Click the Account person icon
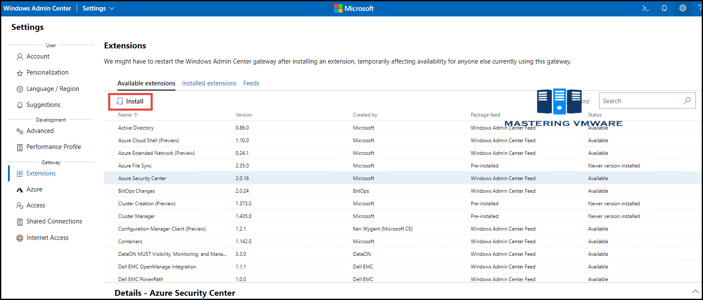Image resolution: width=703 pixels, height=300 pixels. click(20, 57)
